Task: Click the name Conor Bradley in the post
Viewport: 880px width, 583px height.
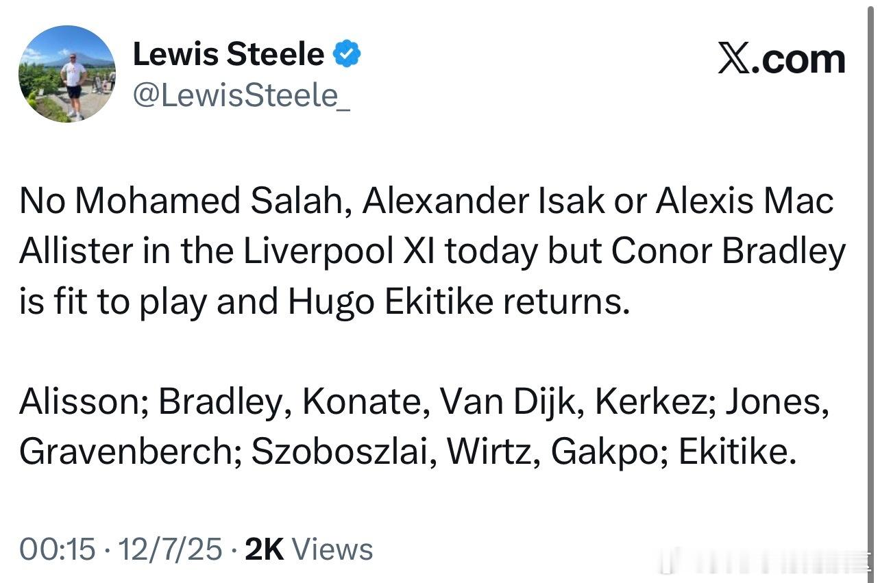Action: point(729,252)
